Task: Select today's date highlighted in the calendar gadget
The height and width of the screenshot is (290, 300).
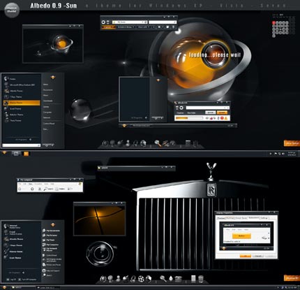Action: click(x=274, y=23)
